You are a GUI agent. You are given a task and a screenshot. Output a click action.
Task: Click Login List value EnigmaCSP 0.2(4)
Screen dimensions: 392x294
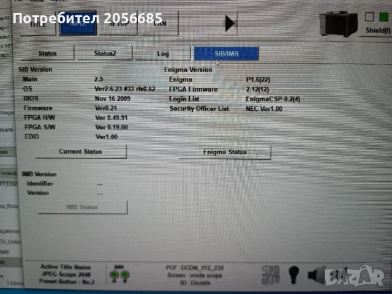tap(273, 99)
